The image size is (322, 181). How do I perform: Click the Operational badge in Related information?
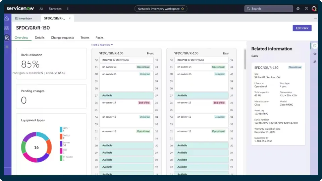pos(295,67)
